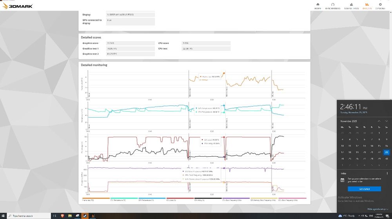The height and width of the screenshot is (219, 392).
Task: Toggle the GPU Temperature legend series
Action: 152,199
